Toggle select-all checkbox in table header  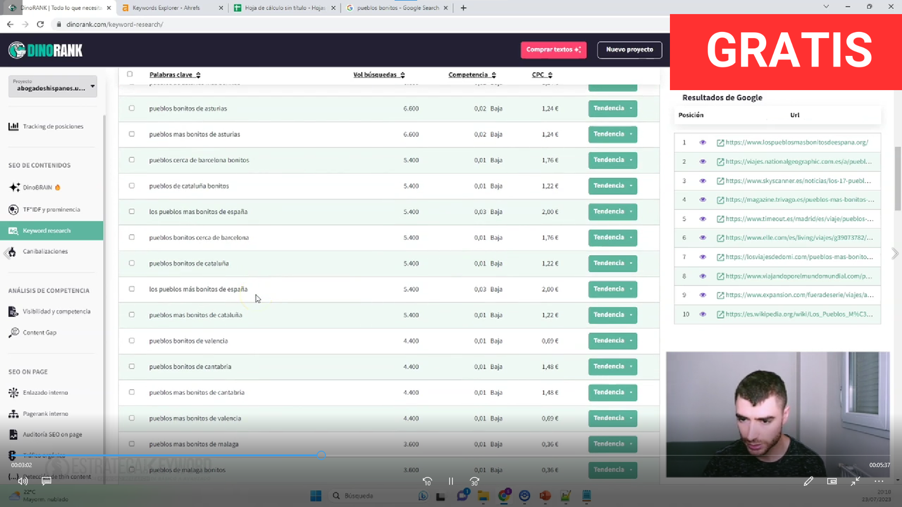(130, 74)
